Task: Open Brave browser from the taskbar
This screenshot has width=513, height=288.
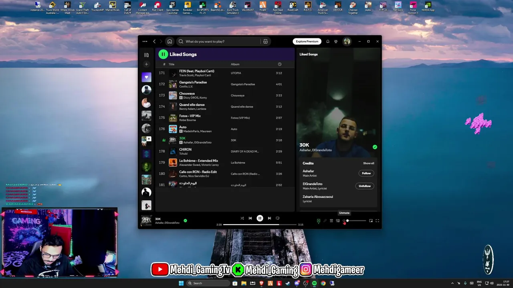Action: point(261,283)
